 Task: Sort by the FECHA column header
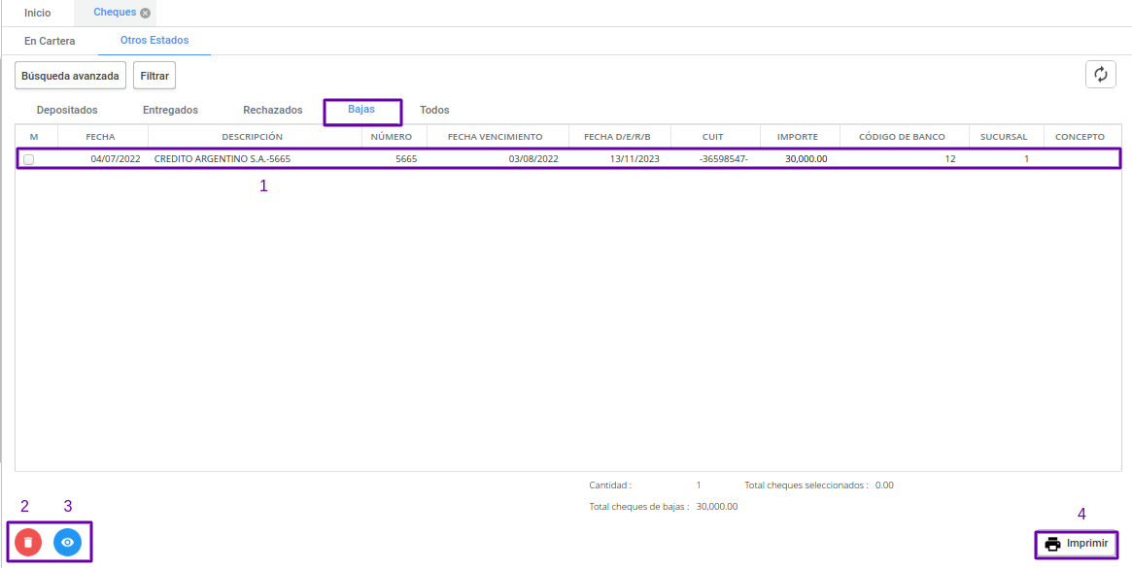100,136
